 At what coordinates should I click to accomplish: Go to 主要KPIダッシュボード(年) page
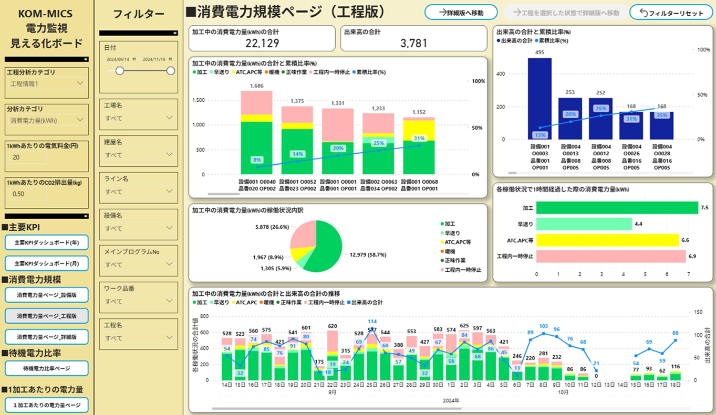click(47, 242)
